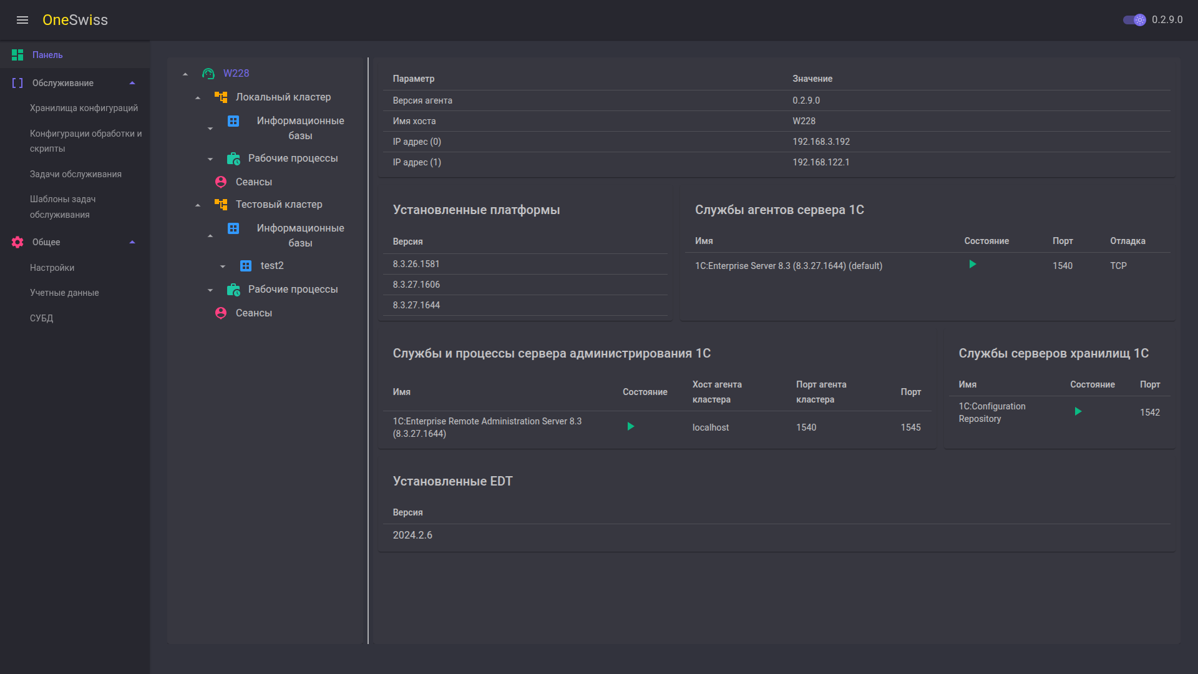
Task: Collapse the Локальный кластер node
Action: click(x=198, y=98)
